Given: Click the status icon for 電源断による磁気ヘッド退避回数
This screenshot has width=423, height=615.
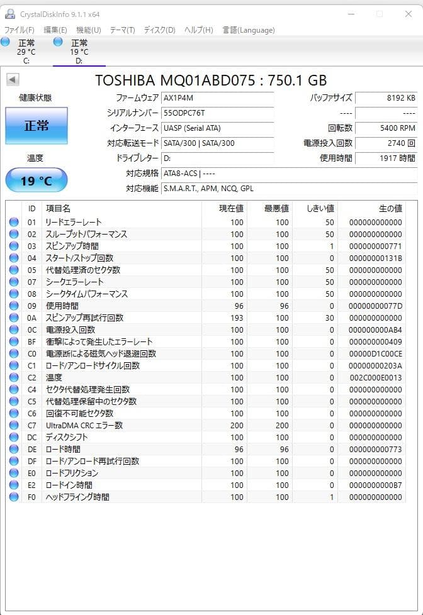Looking at the screenshot, I should (x=14, y=353).
